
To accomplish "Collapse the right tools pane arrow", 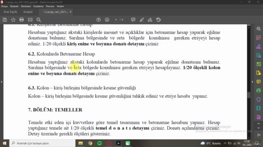I will click(252, 82).
